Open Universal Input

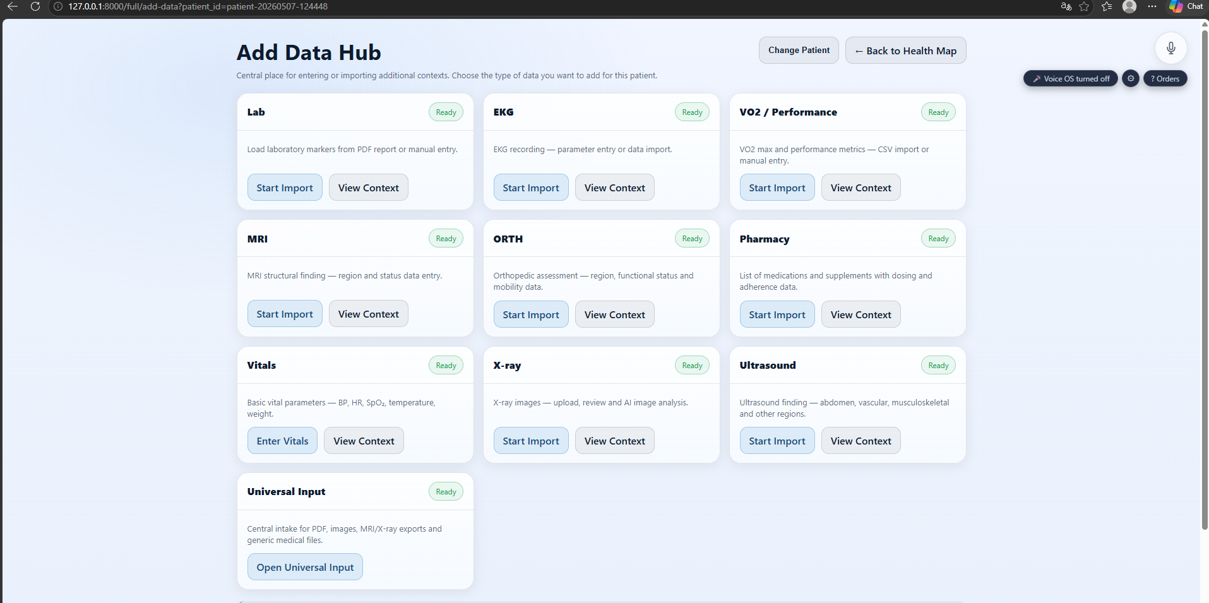tap(305, 567)
